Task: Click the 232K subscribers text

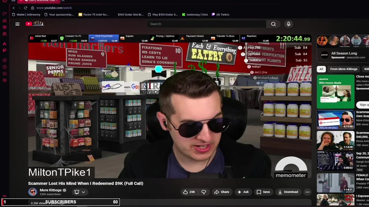Action: (x=50, y=194)
